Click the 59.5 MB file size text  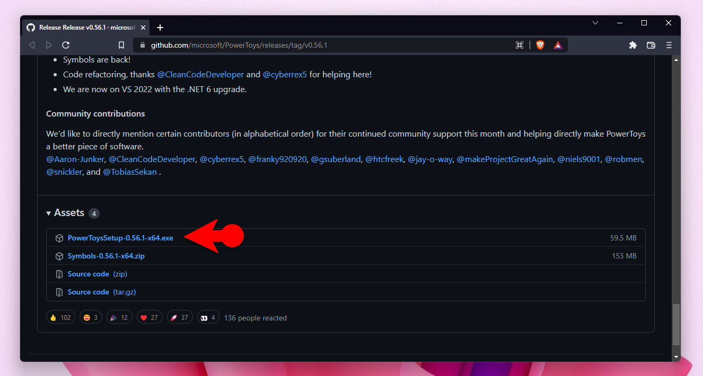pos(623,238)
